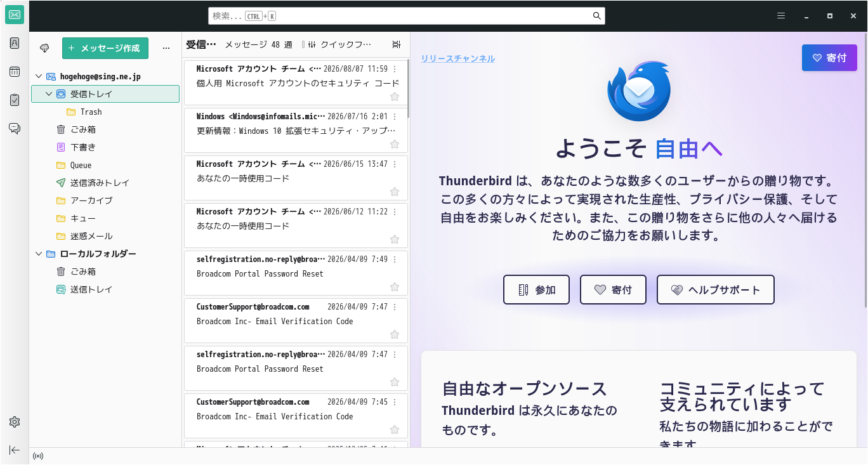Screen dimensions: 868x465
Task: Click the ヘルプサポート button
Action: click(x=716, y=290)
